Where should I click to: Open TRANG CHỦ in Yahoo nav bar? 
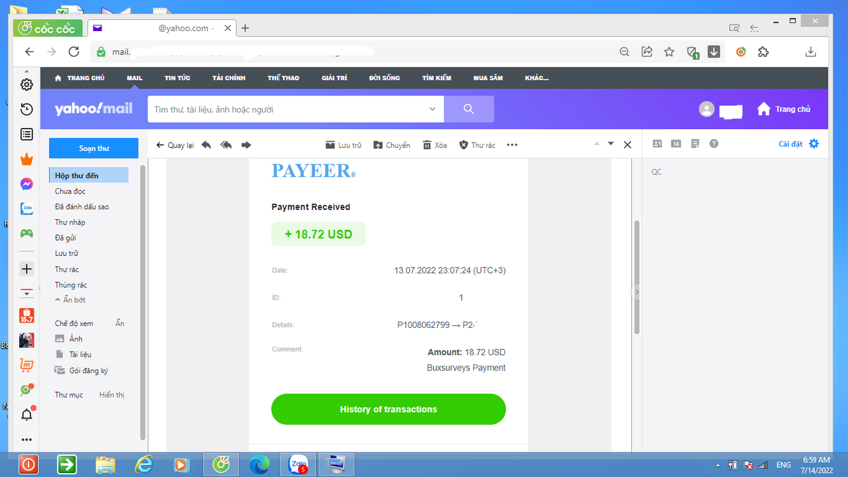pyautogui.click(x=80, y=78)
